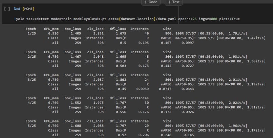Click mAP50 value 0.172
Screen dimensions: 273x138
pos(166,112)
